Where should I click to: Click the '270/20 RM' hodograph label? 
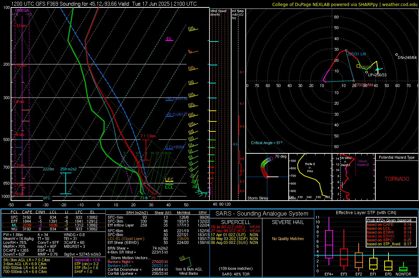click(x=364, y=85)
